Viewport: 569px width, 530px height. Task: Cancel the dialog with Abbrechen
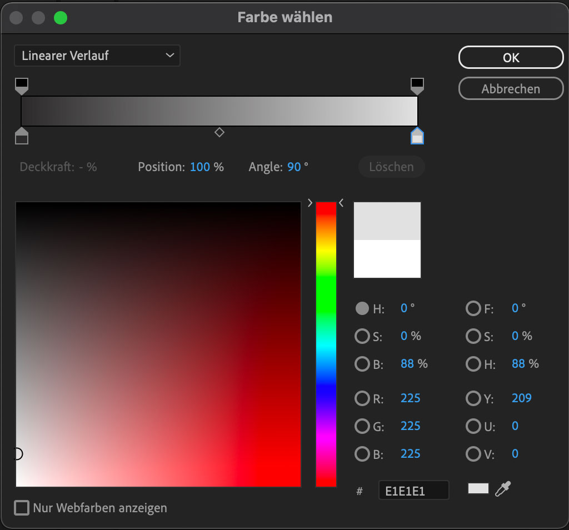coord(511,88)
